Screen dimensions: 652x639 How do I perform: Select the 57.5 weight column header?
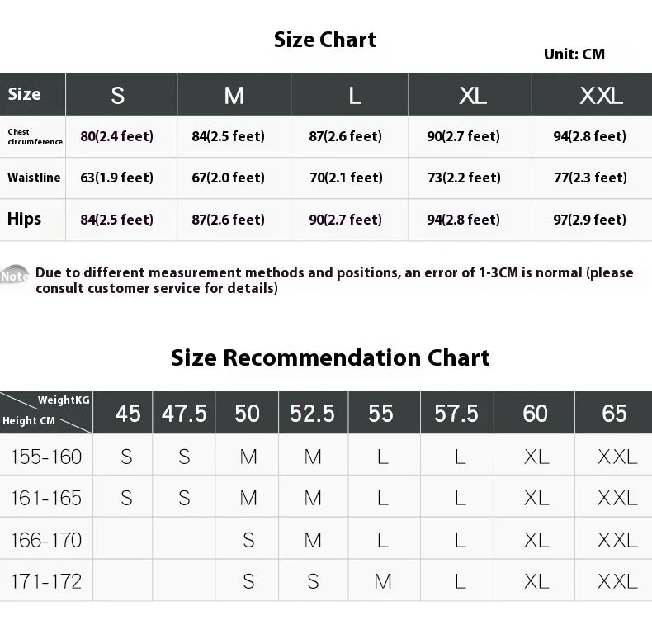pyautogui.click(x=456, y=413)
